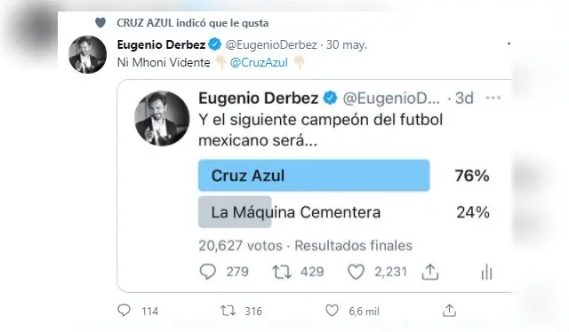Open the share icon in the quoted tweet
Screen dimensions: 569x332
[x=430, y=272]
